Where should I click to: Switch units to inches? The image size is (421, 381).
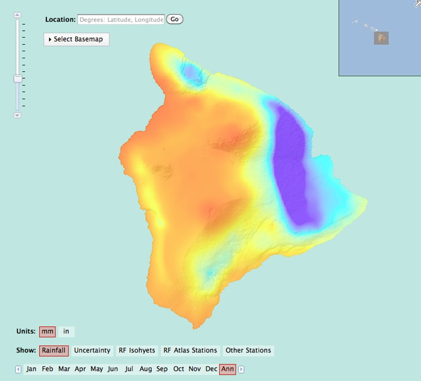[66, 332]
